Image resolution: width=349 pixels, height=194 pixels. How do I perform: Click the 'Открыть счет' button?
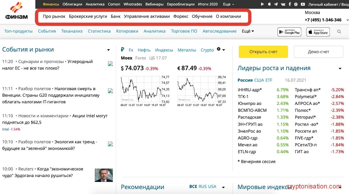click(263, 52)
